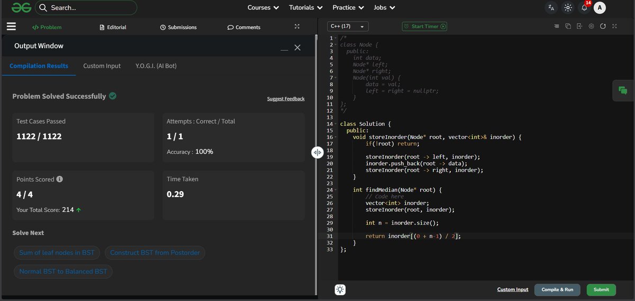Click the lightbulb hint icon
This screenshot has height=301, width=635.
click(340, 289)
